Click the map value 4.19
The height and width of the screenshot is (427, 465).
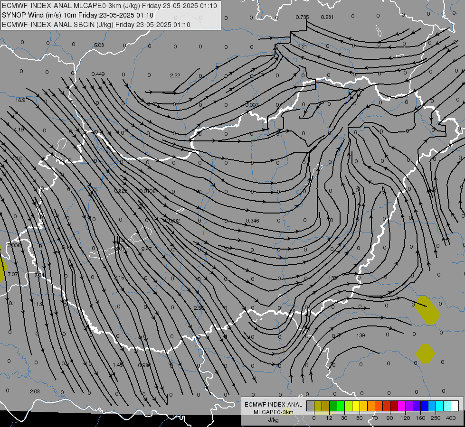pyautogui.click(x=19, y=130)
